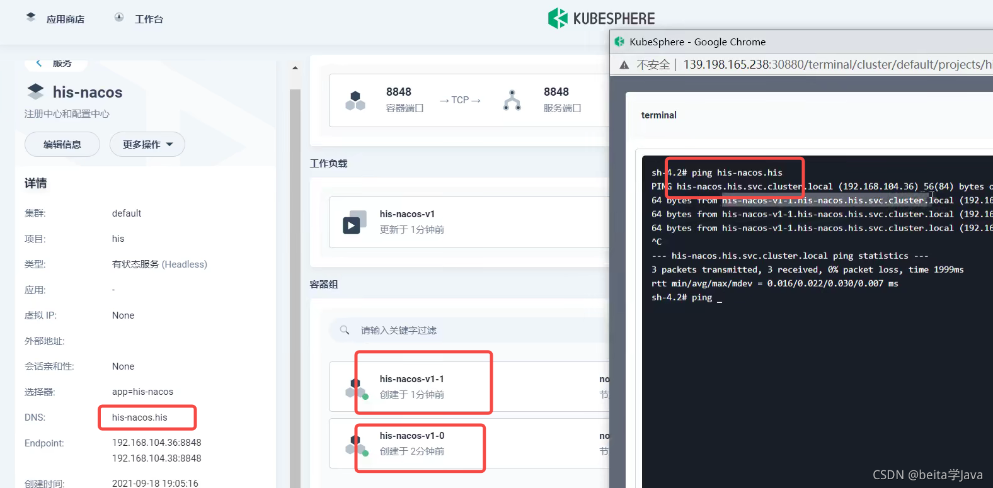
Task: Click the his-nacos-v1 workload play icon
Action: (354, 222)
